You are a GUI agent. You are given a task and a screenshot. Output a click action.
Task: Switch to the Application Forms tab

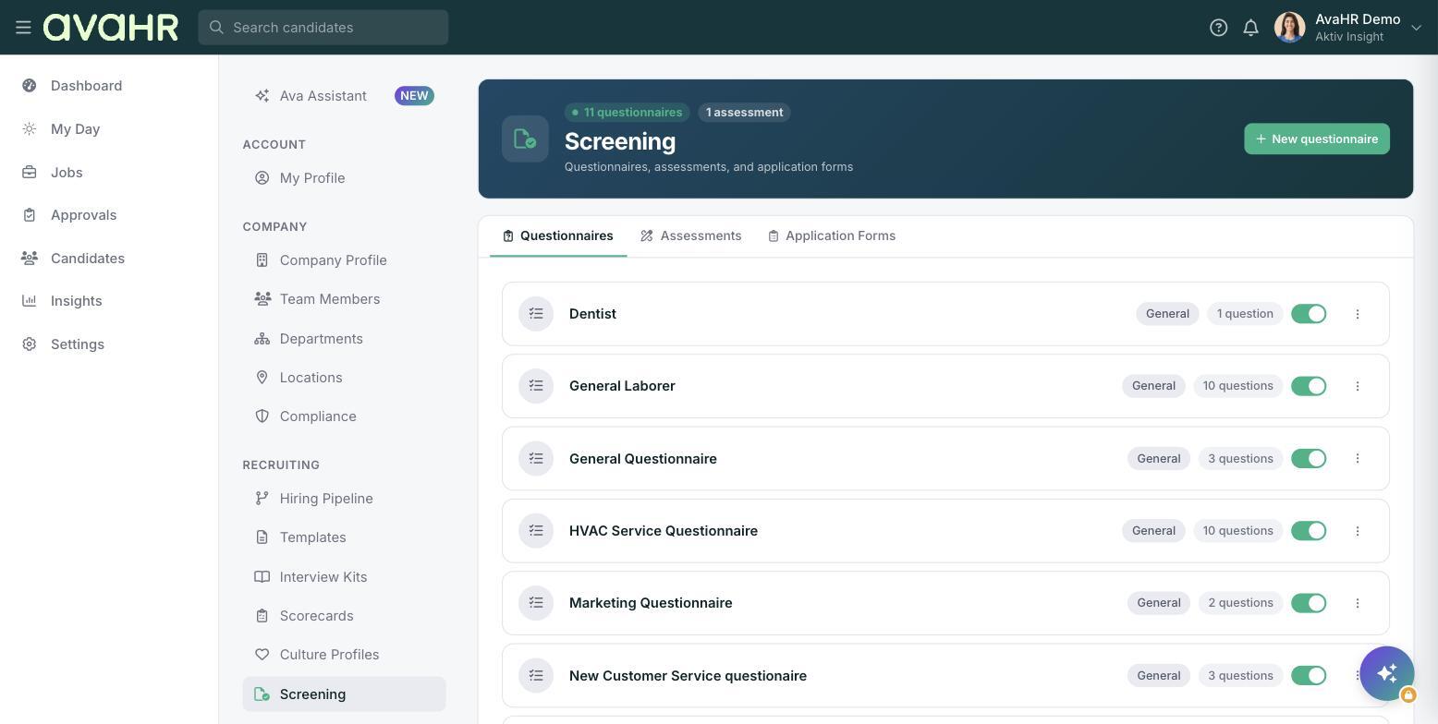[832, 236]
